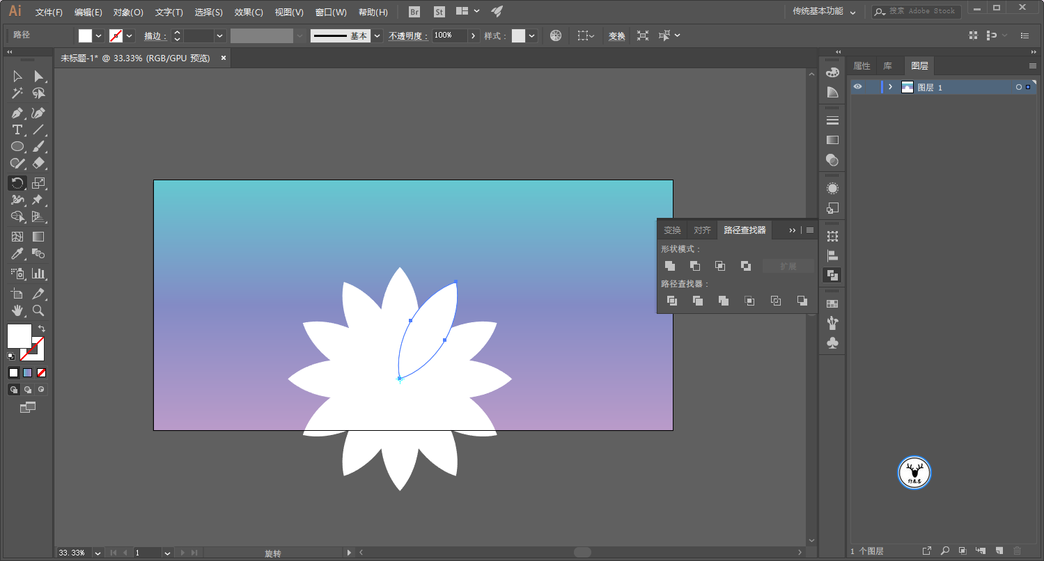
Task: Click Minus Front in Pathfinder panel
Action: [695, 266]
